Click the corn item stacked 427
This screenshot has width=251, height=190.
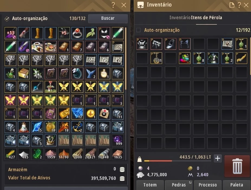[10, 154]
